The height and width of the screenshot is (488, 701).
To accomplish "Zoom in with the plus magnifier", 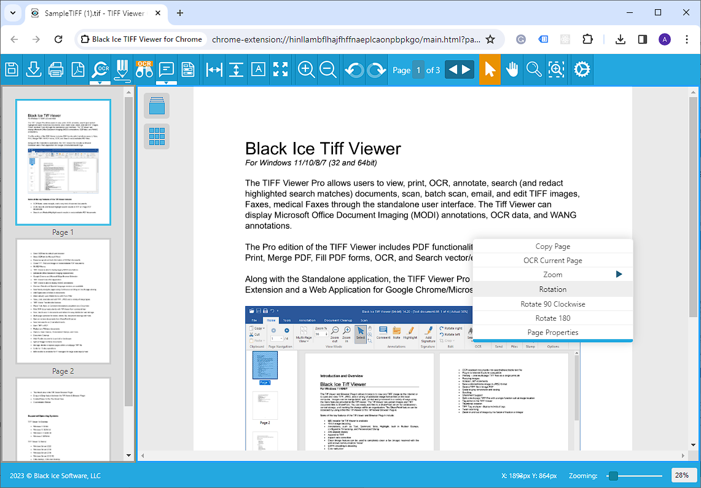I will tap(306, 69).
